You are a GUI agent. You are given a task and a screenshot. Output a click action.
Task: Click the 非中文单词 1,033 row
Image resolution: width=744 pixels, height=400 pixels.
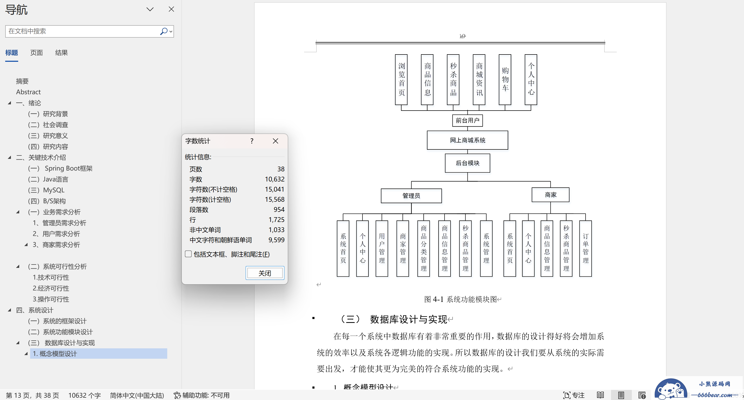[237, 230]
